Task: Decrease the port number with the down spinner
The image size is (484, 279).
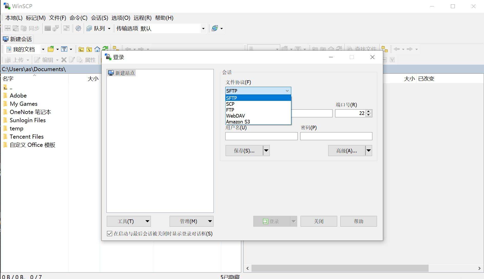Action: pos(369,115)
